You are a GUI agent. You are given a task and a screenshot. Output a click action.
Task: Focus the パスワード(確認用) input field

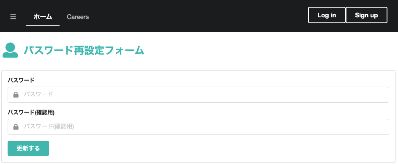pos(198,127)
